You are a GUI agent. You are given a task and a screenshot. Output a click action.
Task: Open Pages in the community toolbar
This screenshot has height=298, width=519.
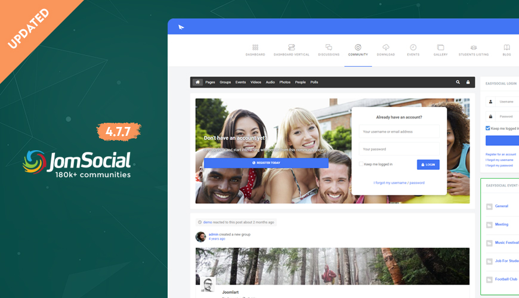tap(210, 82)
